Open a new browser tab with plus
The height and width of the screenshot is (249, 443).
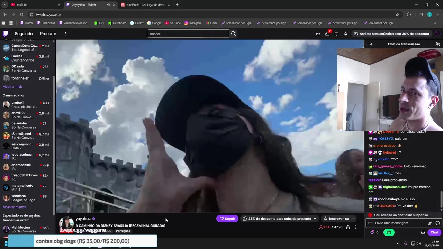click(x=177, y=5)
